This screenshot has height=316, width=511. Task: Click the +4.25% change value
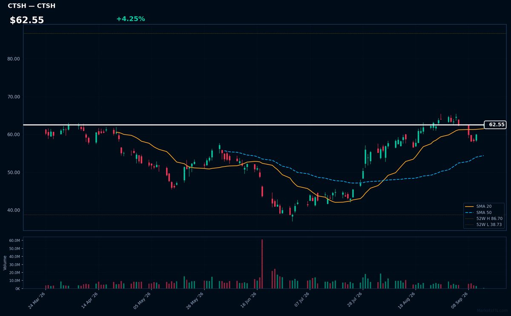pyautogui.click(x=130, y=19)
